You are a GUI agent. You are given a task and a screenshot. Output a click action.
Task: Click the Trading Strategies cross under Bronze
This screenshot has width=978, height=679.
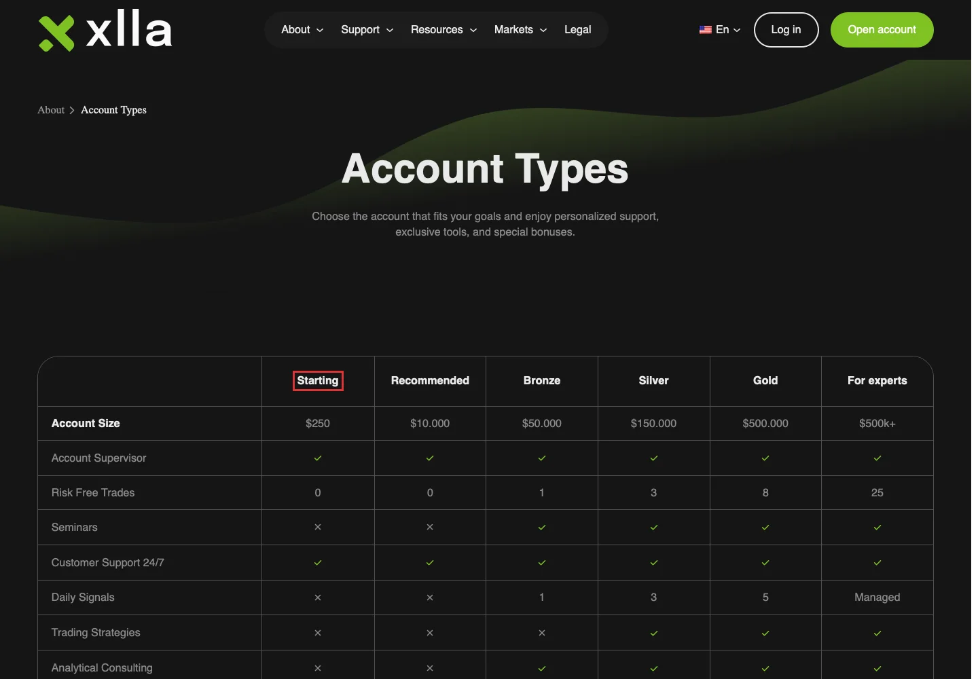542,633
